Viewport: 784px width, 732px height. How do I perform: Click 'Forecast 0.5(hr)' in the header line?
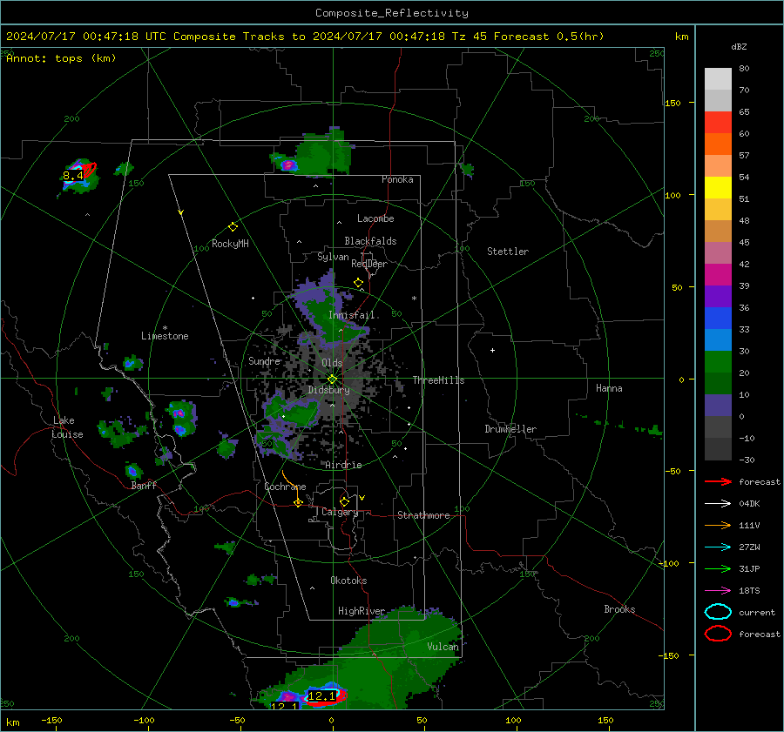pyautogui.click(x=549, y=37)
